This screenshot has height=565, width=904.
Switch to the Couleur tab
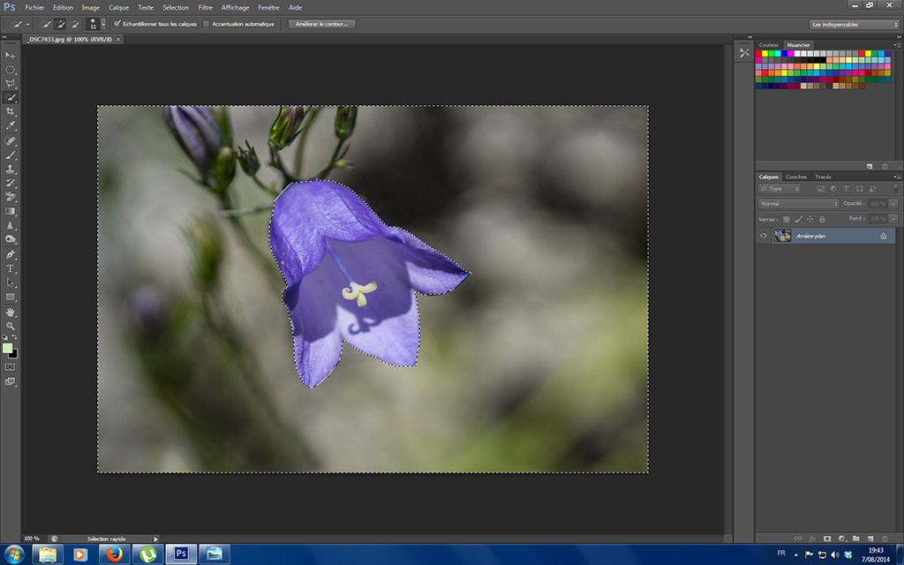click(x=769, y=45)
